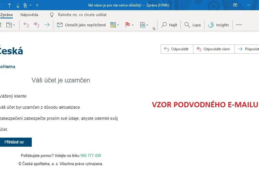Click Přeposlat in message header
The height and width of the screenshot is (173, 259).
pos(247,49)
